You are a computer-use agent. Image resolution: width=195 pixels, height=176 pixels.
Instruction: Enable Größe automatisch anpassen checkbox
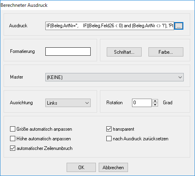[x=12, y=129]
